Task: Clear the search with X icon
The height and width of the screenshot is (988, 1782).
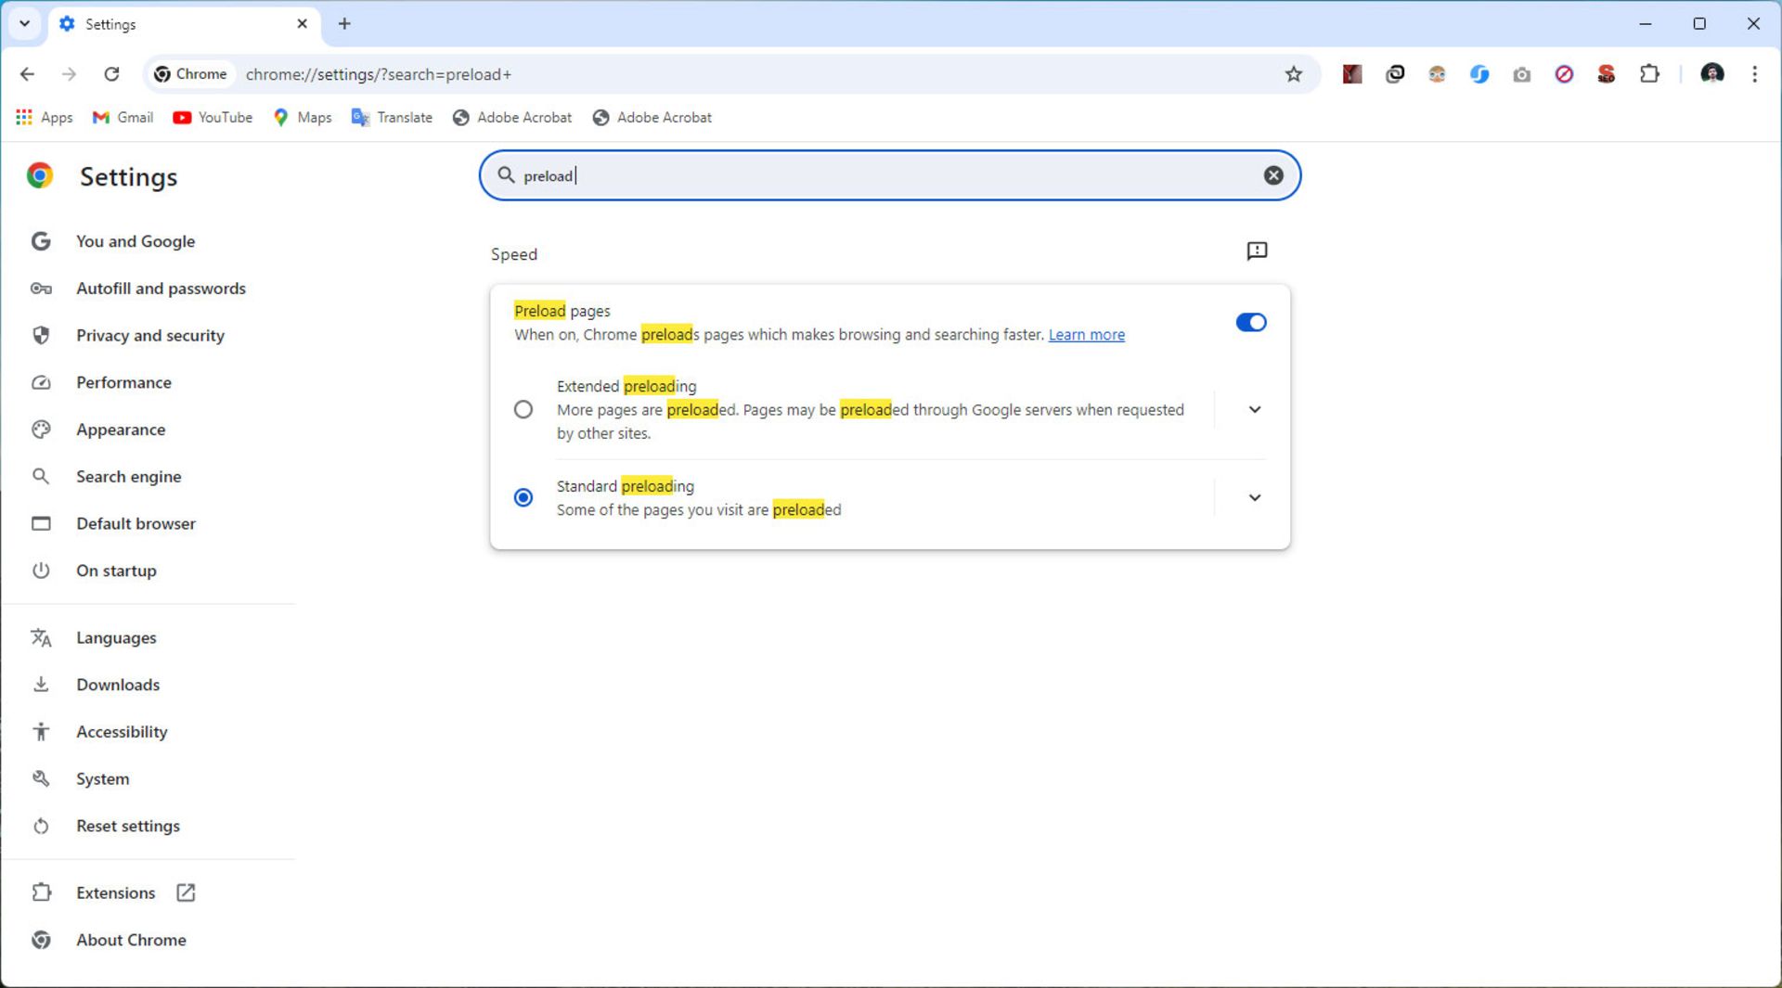Action: 1273,175
